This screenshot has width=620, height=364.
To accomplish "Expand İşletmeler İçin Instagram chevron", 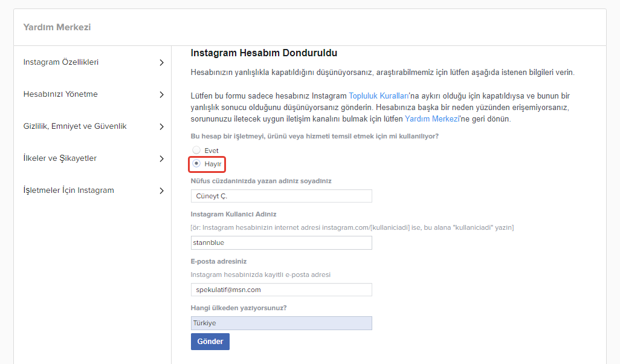I will 161,190.
